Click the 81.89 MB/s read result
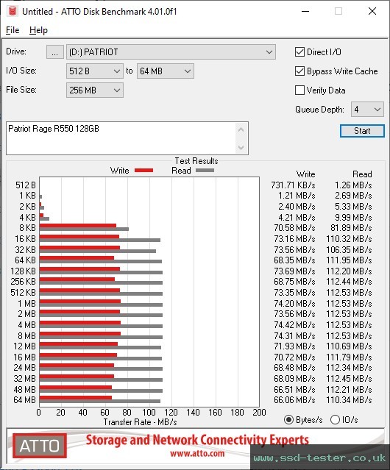390x470 pixels. (x=351, y=228)
